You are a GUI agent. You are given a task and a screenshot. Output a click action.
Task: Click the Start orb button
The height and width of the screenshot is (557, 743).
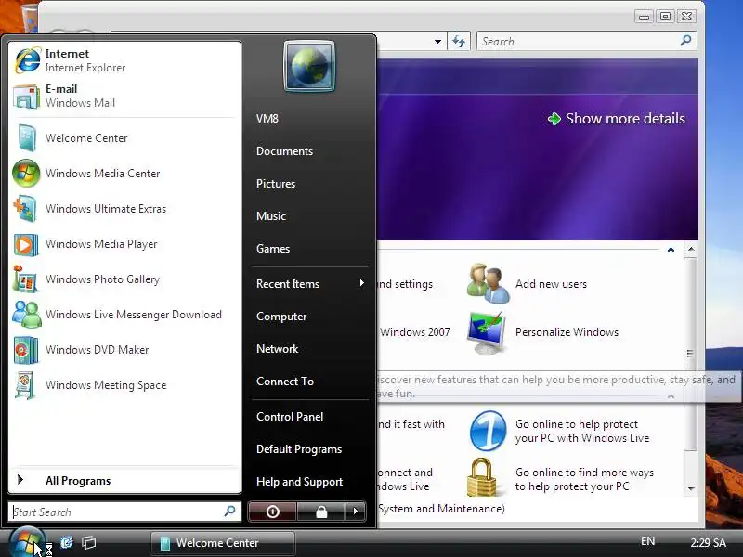click(x=27, y=543)
